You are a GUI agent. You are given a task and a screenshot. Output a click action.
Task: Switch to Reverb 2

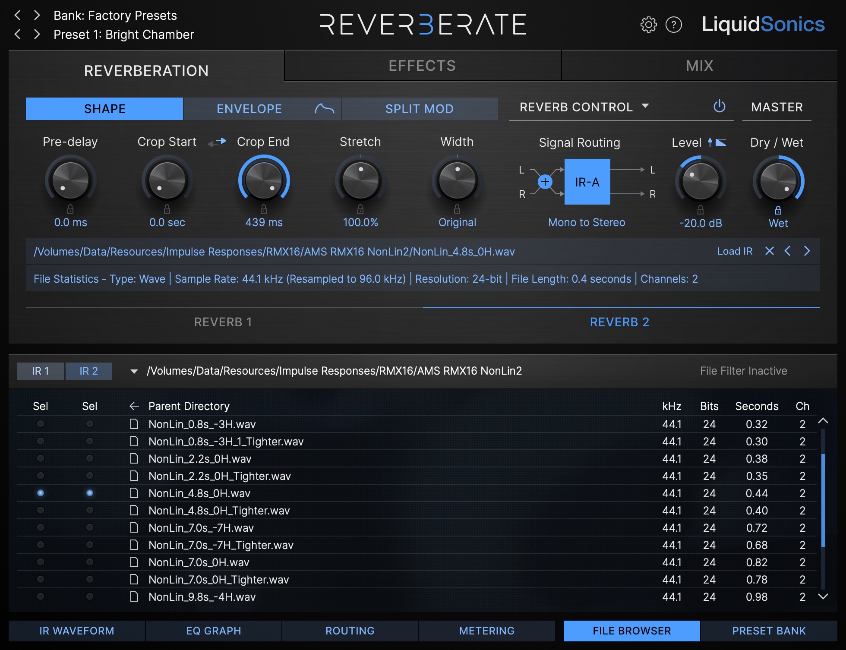(620, 322)
